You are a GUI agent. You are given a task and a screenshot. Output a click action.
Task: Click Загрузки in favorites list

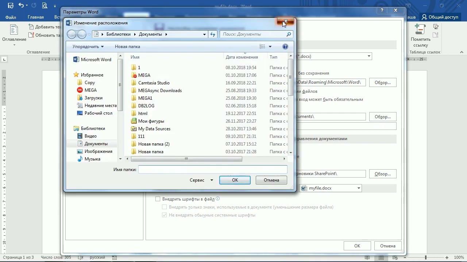pyautogui.click(x=93, y=98)
